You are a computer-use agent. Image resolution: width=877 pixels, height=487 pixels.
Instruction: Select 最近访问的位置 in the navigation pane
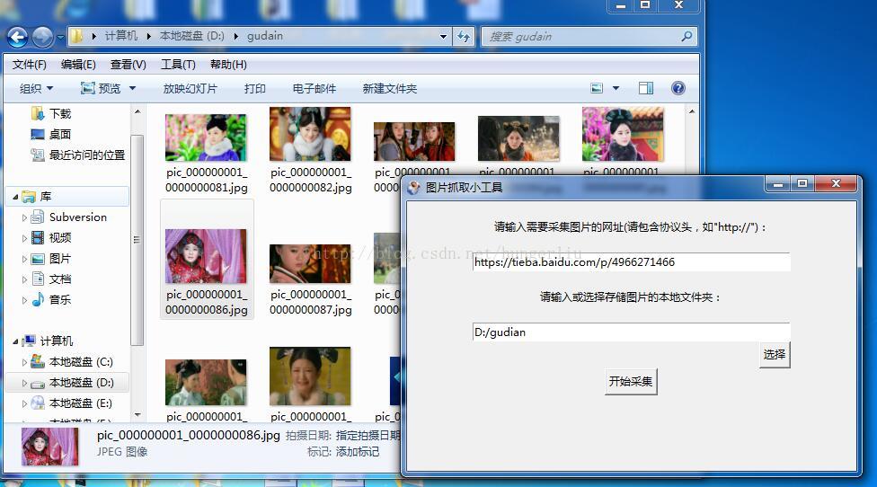[86, 155]
